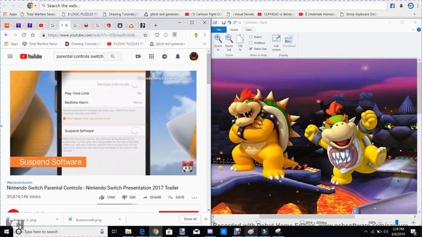Open YouTube messages icon
The height and width of the screenshot is (237, 422).
click(164, 57)
